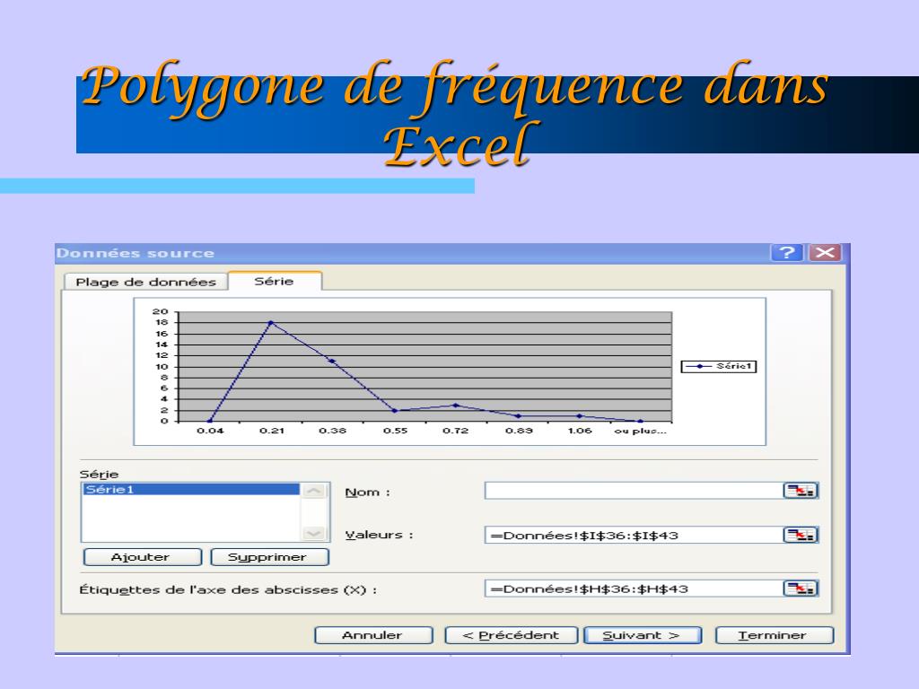Click the Série1 legend in chart preview
919x689 pixels.
719,366
